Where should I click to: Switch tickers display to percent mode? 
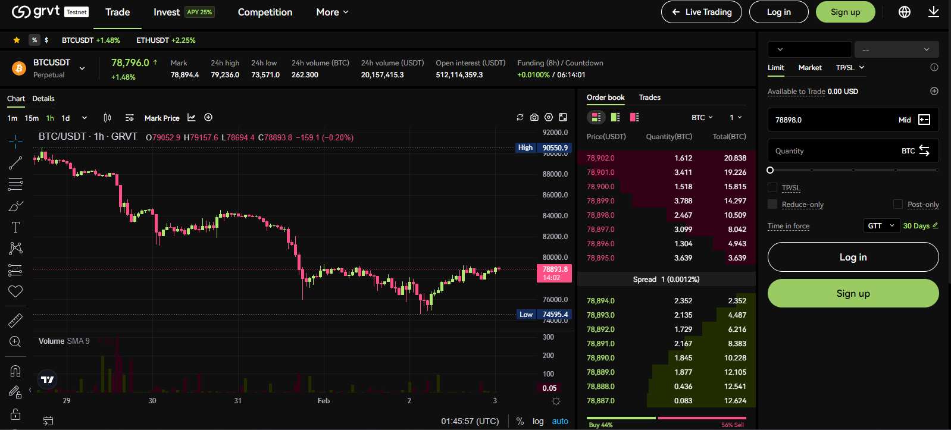tap(35, 40)
